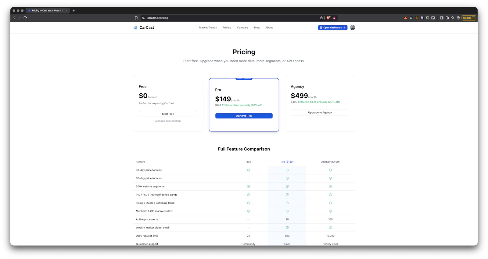This screenshot has height=259, width=488.
Task: Open Leo AI sparkle icon
Action: [x=453, y=18]
